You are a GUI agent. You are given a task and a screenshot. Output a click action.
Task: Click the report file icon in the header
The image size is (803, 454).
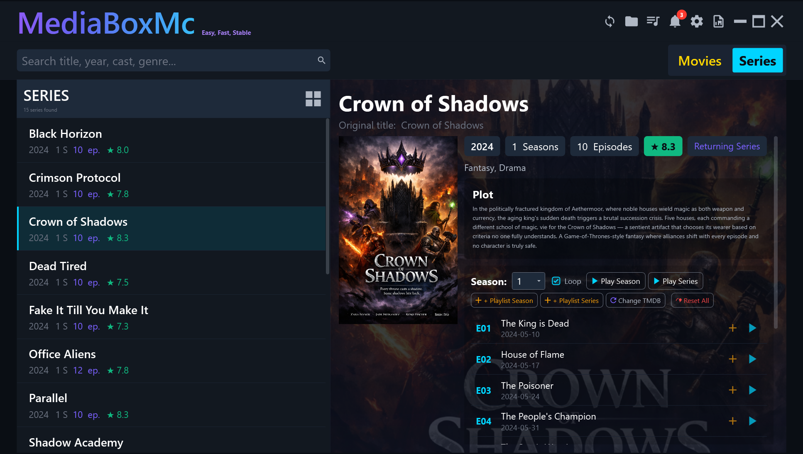[718, 21]
